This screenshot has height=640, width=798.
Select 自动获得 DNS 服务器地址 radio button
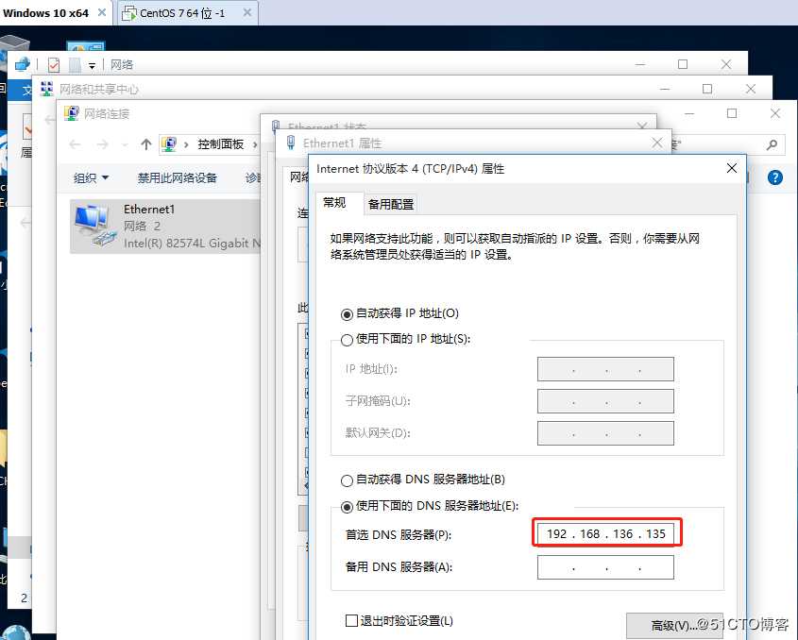pos(347,480)
